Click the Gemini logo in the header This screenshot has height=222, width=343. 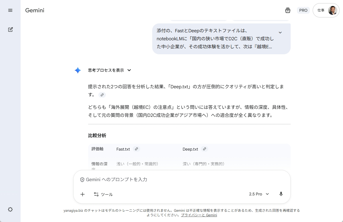point(35,10)
